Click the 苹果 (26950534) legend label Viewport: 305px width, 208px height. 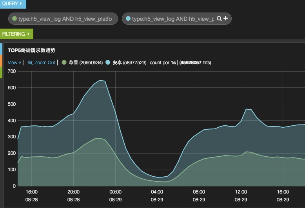[x=85, y=63]
